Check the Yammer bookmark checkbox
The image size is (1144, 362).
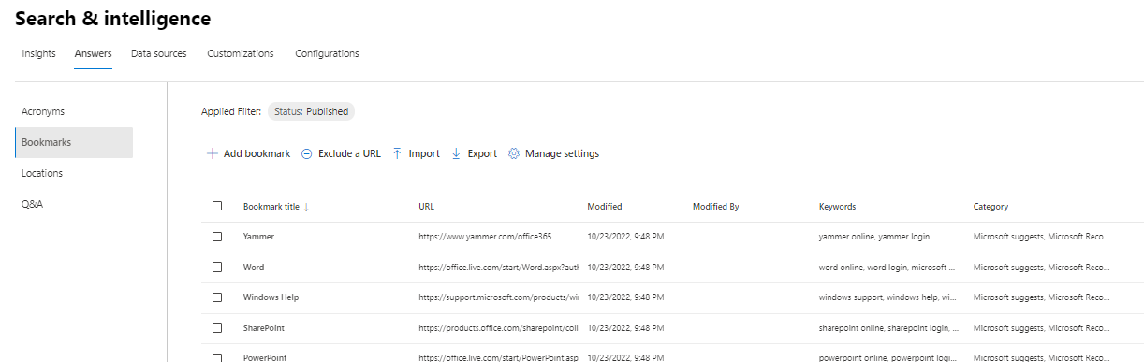[217, 237]
